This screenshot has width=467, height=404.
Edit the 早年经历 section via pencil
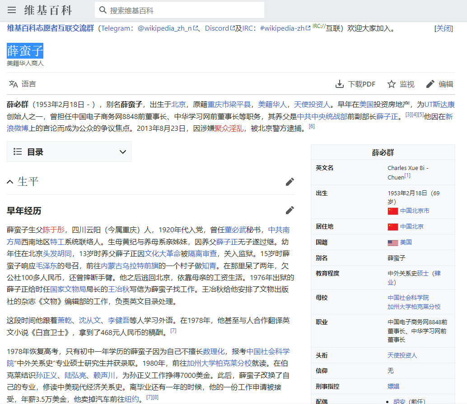[290, 210]
